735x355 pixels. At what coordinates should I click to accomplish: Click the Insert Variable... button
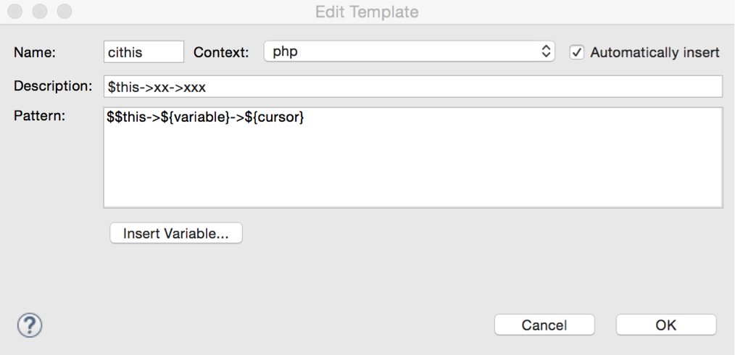[176, 233]
